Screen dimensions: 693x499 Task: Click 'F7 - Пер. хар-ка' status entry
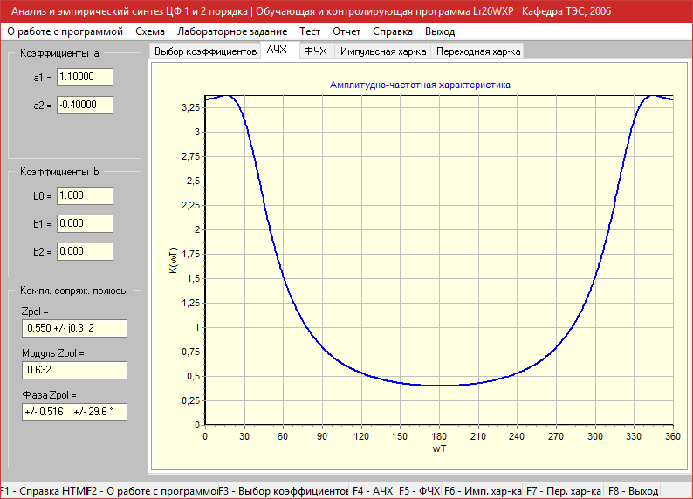(564, 491)
